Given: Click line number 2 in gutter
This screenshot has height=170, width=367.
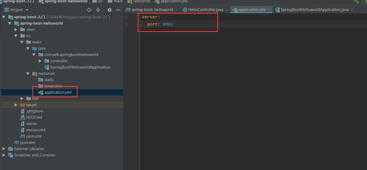Looking at the screenshot, I should coord(126,24).
